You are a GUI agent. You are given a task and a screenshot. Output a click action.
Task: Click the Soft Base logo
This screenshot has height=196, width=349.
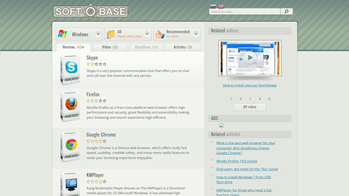[x=90, y=11]
